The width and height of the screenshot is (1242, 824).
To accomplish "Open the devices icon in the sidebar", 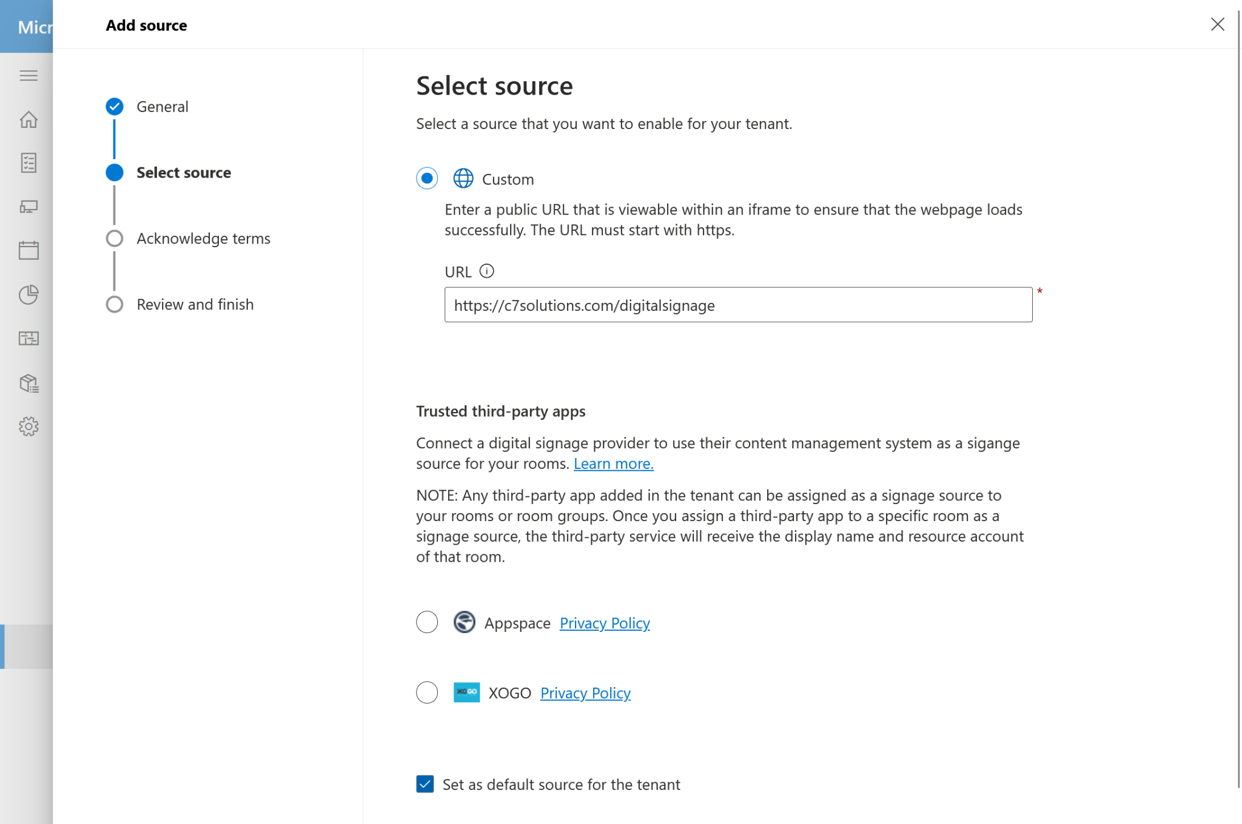I will [x=29, y=207].
